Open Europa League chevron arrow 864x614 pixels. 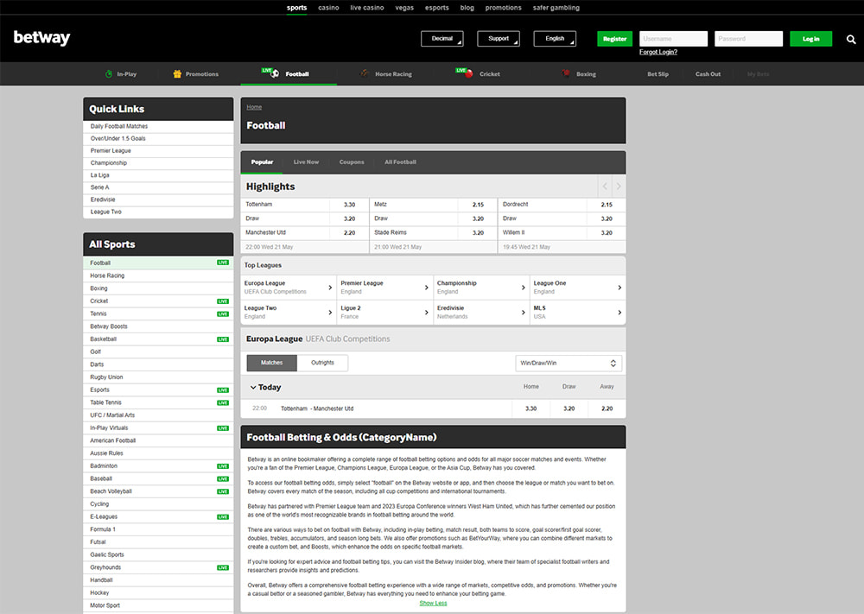330,288
